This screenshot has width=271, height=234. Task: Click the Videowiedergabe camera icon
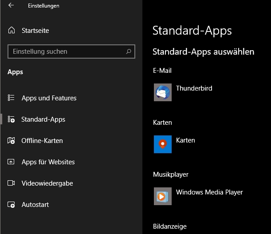pyautogui.click(x=12, y=183)
